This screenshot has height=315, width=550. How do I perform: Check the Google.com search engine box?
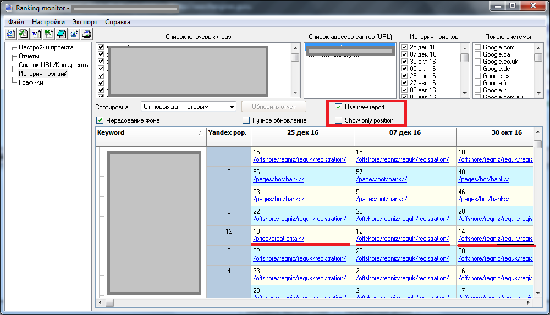click(x=477, y=47)
